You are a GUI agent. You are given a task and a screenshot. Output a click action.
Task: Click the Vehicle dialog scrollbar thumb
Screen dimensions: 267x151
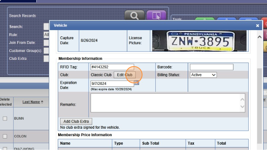pos(259,106)
